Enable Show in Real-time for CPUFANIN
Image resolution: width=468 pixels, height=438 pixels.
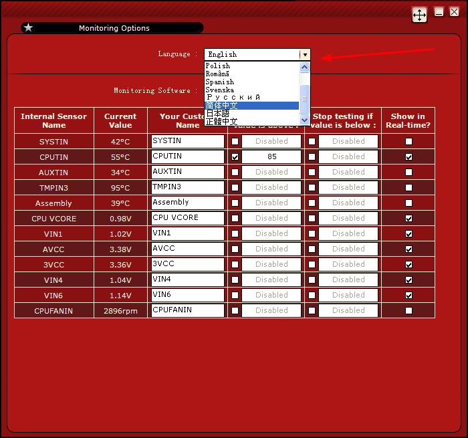(x=408, y=310)
